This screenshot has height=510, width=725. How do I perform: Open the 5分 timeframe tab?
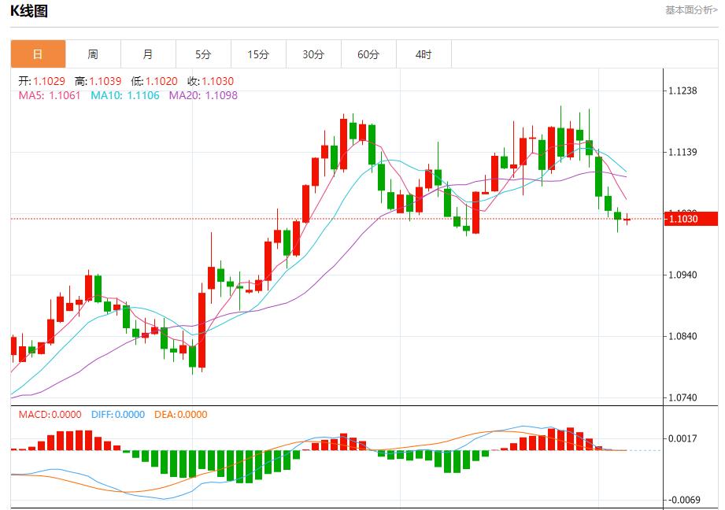203,54
